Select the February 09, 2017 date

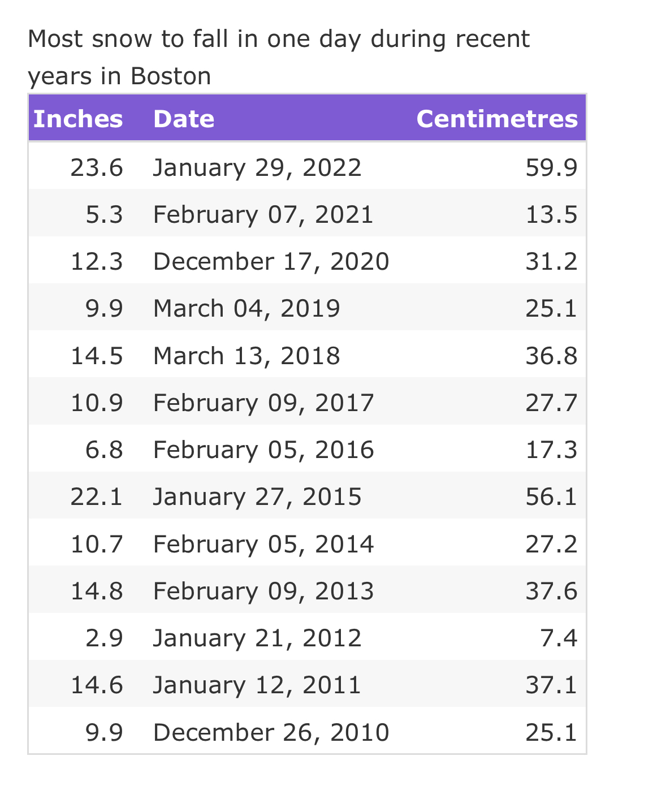click(x=263, y=403)
